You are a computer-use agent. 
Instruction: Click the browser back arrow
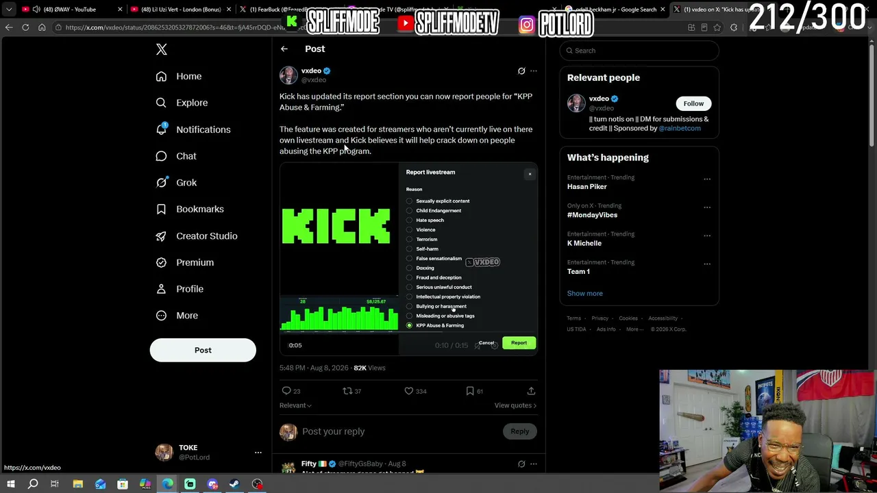tap(9, 27)
